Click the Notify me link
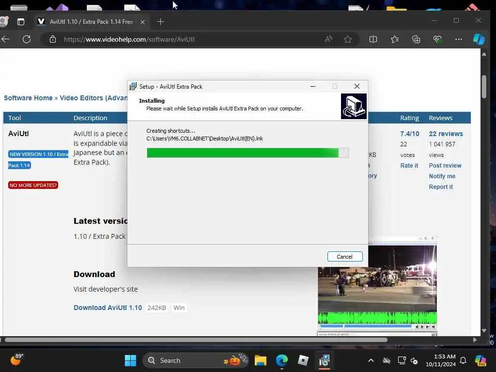This screenshot has width=496, height=372. click(442, 176)
